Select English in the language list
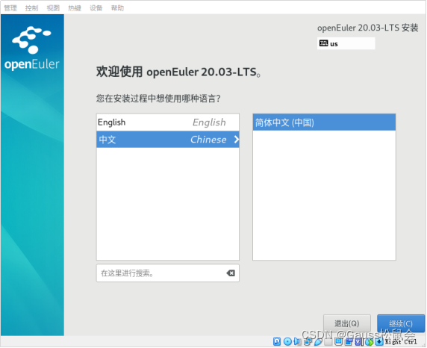 (168, 122)
